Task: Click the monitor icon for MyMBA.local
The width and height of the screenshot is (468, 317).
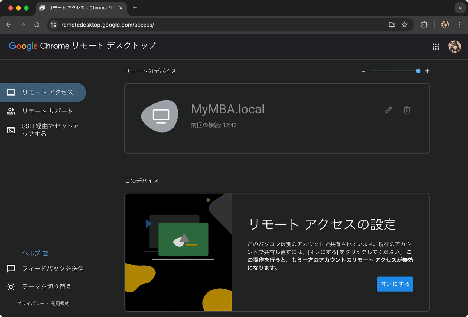Action: [x=160, y=116]
